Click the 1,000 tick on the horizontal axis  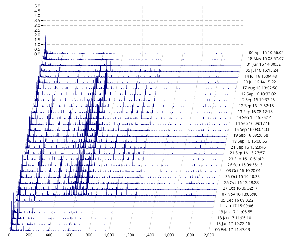[109, 236]
